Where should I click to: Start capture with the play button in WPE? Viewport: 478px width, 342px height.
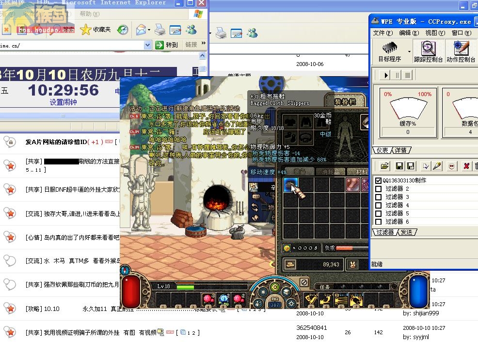click(x=386, y=75)
